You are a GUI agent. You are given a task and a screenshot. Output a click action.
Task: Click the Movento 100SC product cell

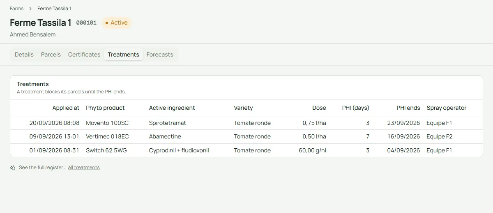coord(107,123)
